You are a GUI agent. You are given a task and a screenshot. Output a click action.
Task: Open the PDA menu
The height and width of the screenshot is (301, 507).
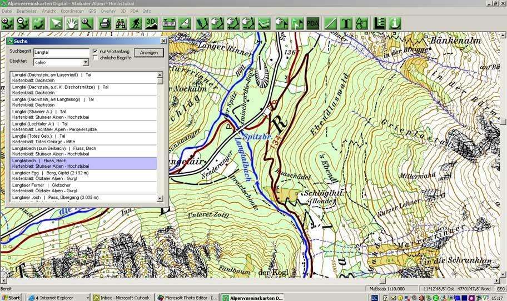(134, 11)
